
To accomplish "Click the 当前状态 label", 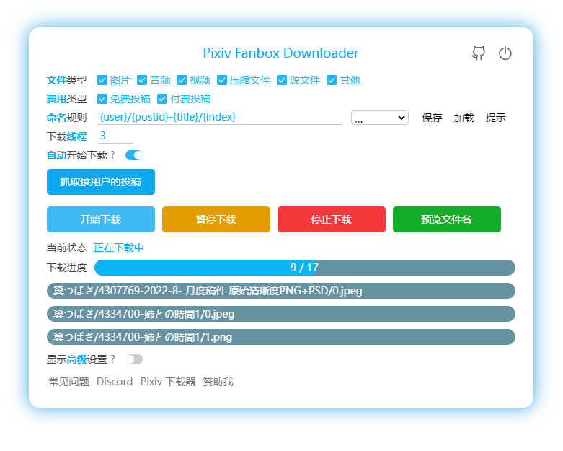I will coord(67,248).
